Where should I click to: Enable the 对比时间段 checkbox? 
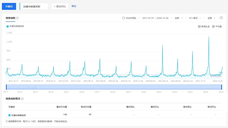(123, 18)
